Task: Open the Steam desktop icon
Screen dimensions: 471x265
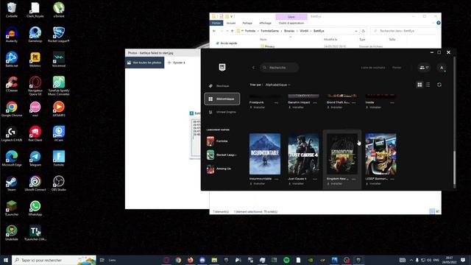Action: point(12,183)
